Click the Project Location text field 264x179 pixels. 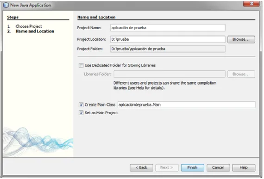(x=168, y=39)
